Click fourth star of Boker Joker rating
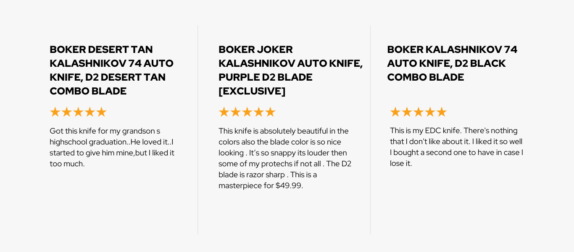Image resolution: width=574 pixels, height=252 pixels. pyautogui.click(x=258, y=112)
